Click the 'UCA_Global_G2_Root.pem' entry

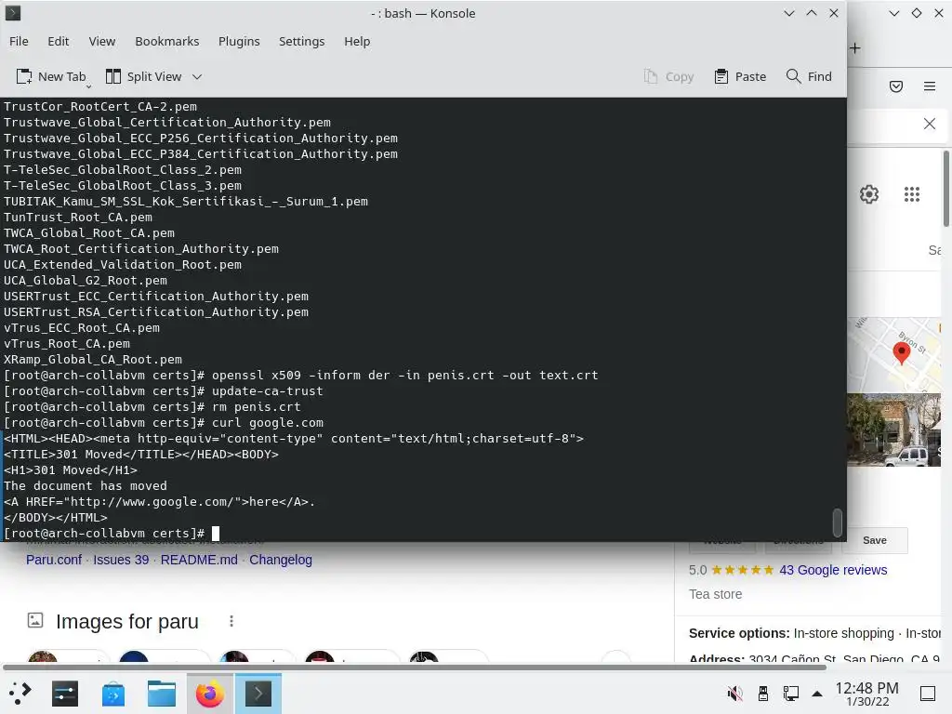pos(86,281)
